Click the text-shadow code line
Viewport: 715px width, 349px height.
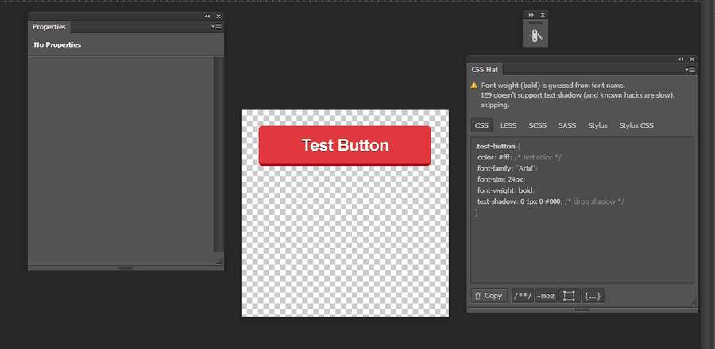click(x=551, y=201)
